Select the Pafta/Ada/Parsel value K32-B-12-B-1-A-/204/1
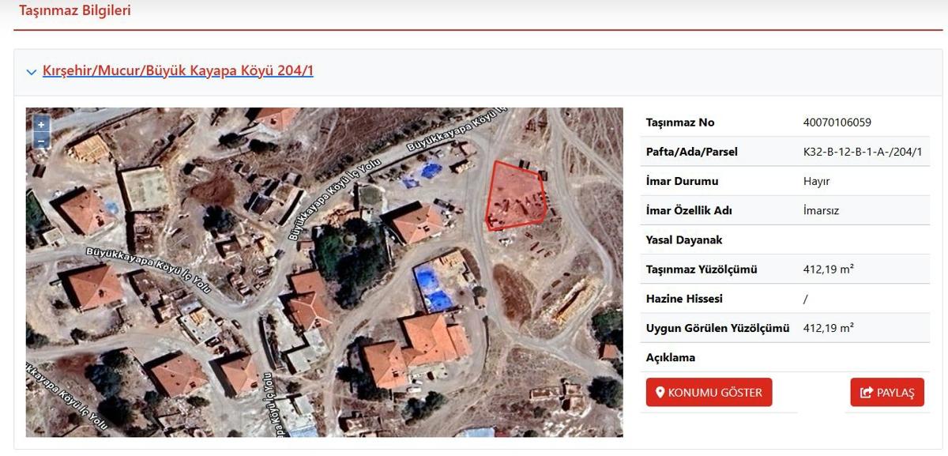Viewport: 948px width, 456px height. pyautogui.click(x=862, y=152)
